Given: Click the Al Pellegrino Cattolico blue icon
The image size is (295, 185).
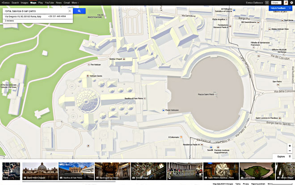Looking at the screenshot, I should 234,10.
